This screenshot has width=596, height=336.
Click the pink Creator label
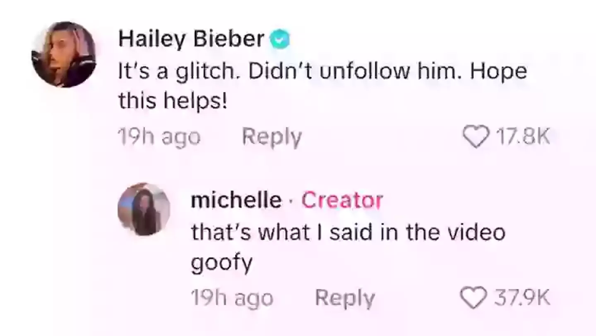[342, 200]
